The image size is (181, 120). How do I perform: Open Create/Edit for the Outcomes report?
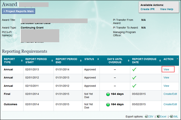tap(170, 104)
